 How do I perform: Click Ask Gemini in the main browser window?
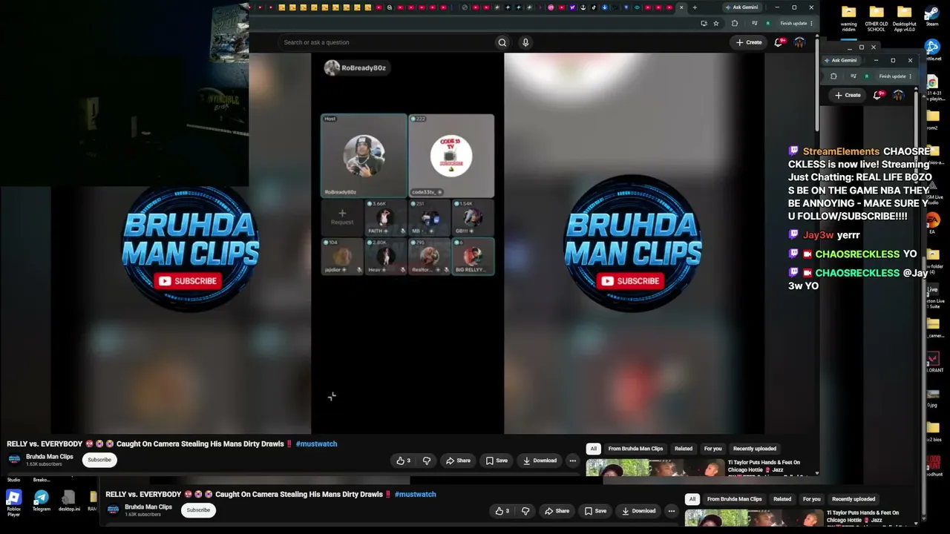coord(741,7)
